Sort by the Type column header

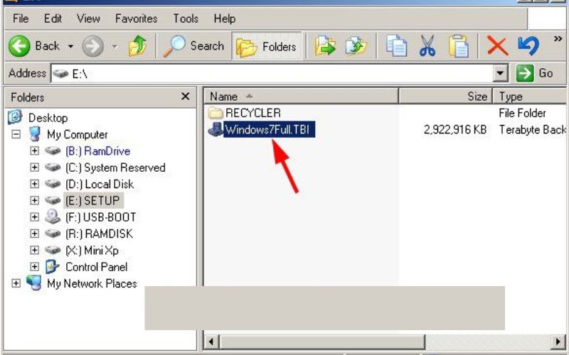pos(531,97)
